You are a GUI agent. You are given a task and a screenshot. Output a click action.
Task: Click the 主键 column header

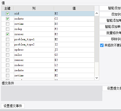pos(7,8)
